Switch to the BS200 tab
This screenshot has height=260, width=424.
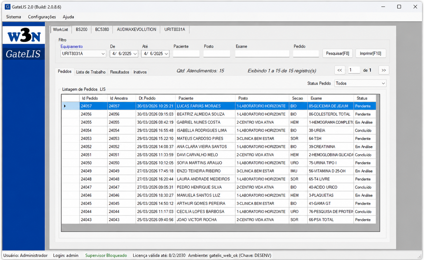click(82, 29)
